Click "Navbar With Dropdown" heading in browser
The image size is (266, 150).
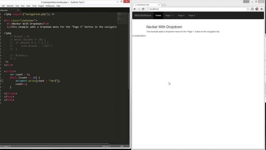pos(164,27)
